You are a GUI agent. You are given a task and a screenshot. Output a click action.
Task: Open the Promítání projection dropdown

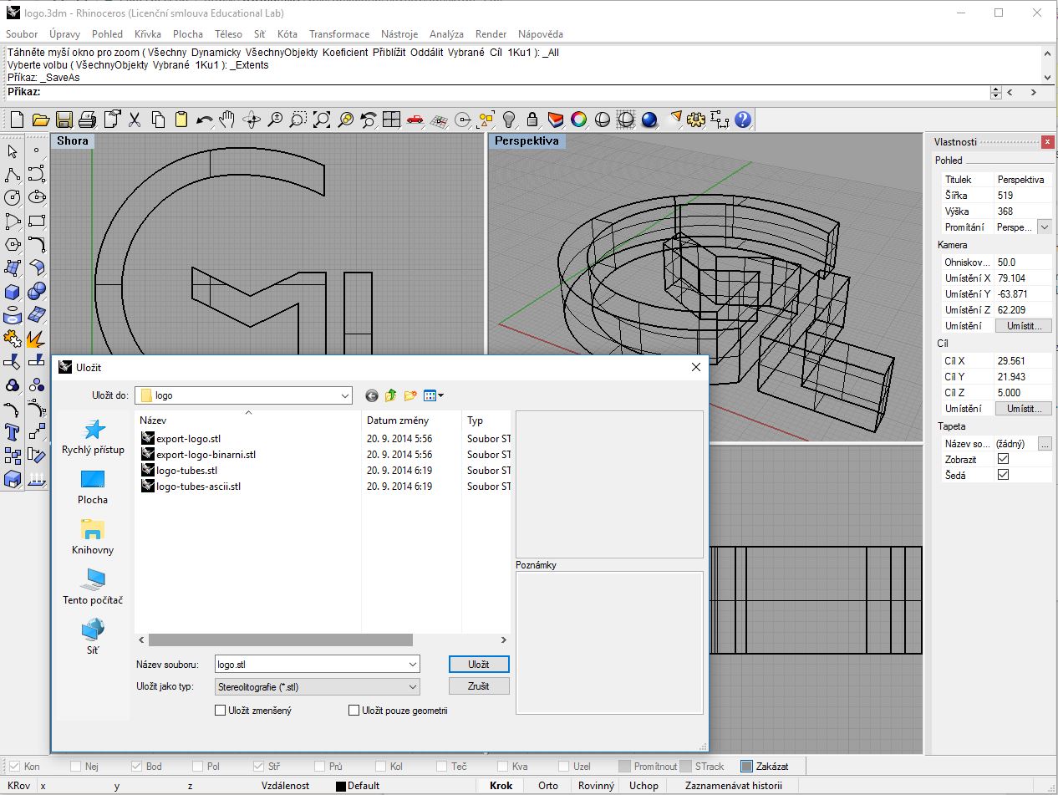(1044, 227)
